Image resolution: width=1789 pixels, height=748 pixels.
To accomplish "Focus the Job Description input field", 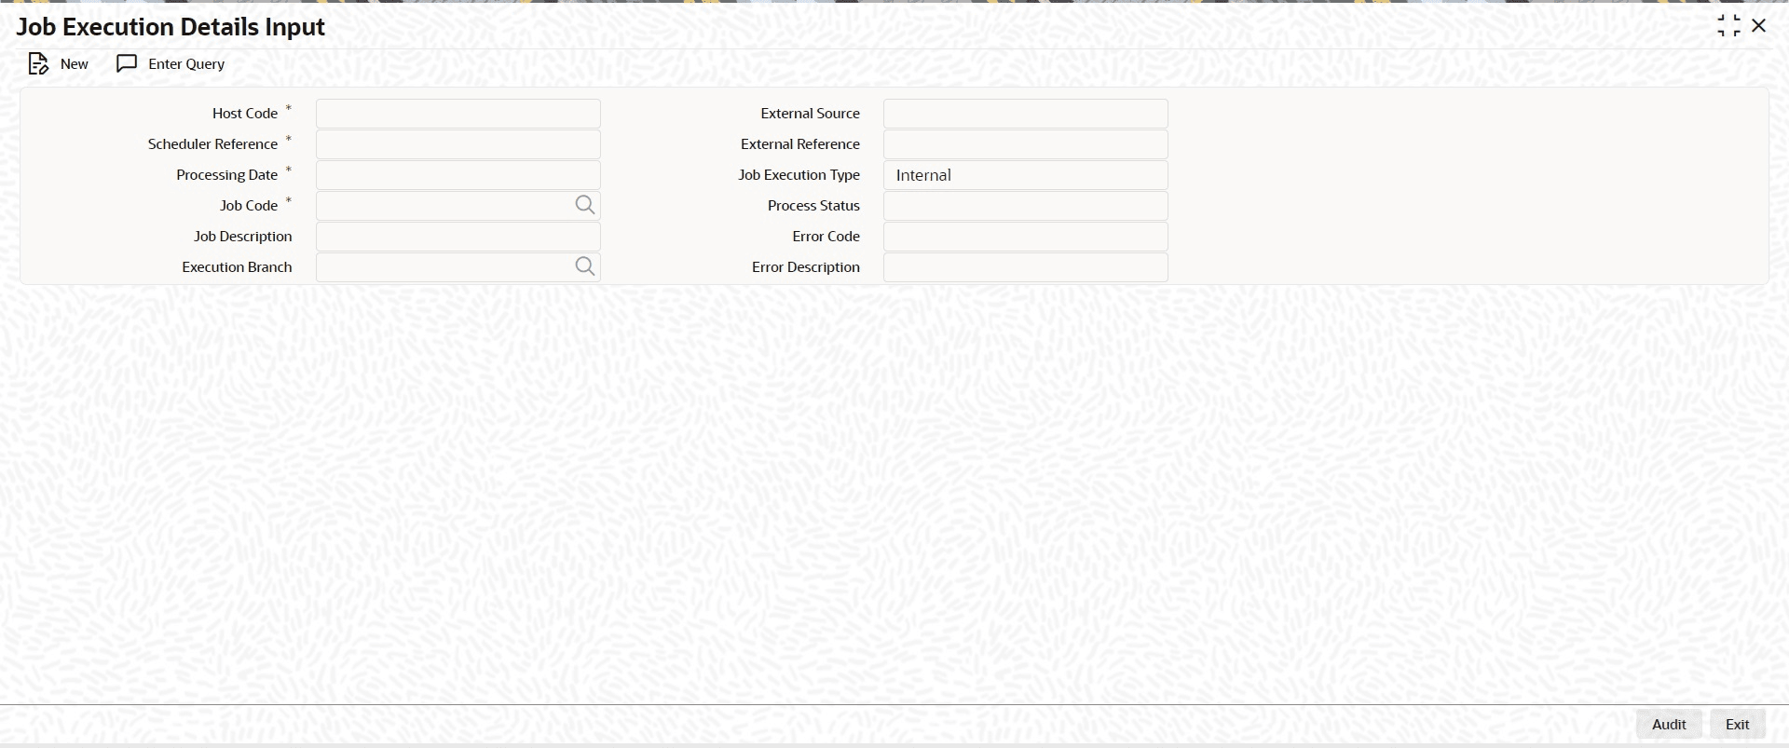I will click(x=458, y=237).
